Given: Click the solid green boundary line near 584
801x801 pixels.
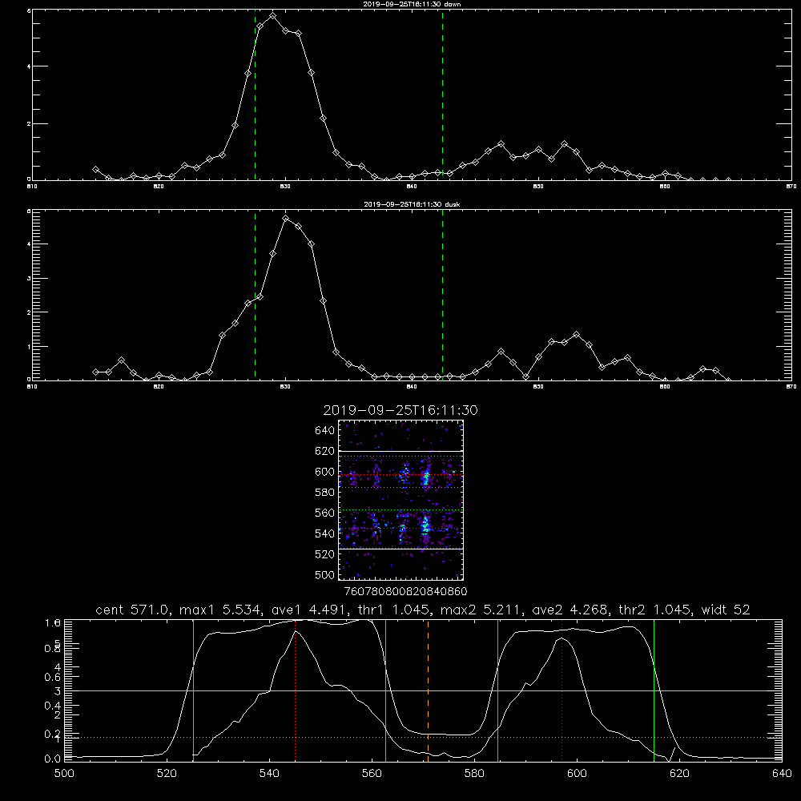Looking at the screenshot, I should (x=497, y=690).
